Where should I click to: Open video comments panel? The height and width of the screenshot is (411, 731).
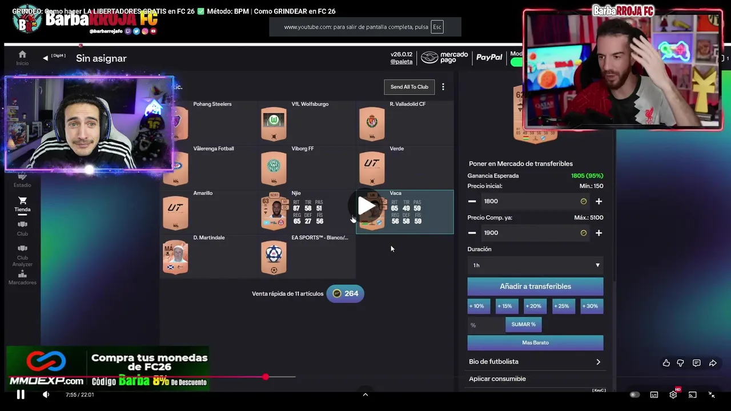[x=696, y=363]
